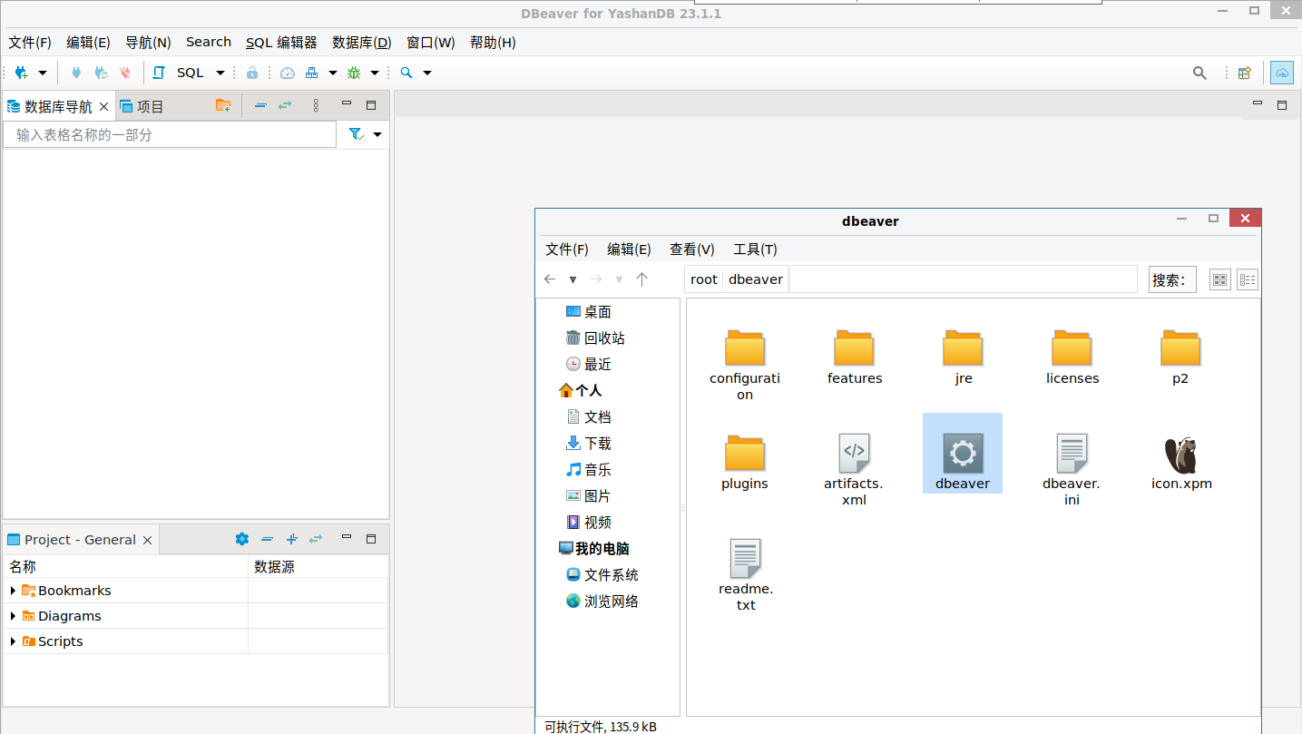Viewport: 1302px width, 734px height.
Task: Close the Project - General tab
Action: (148, 540)
